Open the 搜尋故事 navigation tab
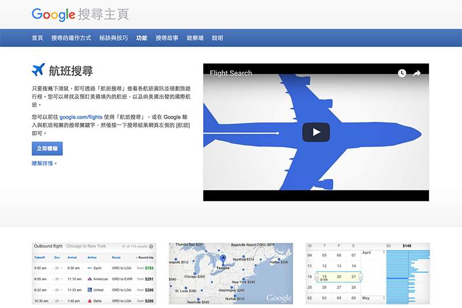 coord(167,38)
